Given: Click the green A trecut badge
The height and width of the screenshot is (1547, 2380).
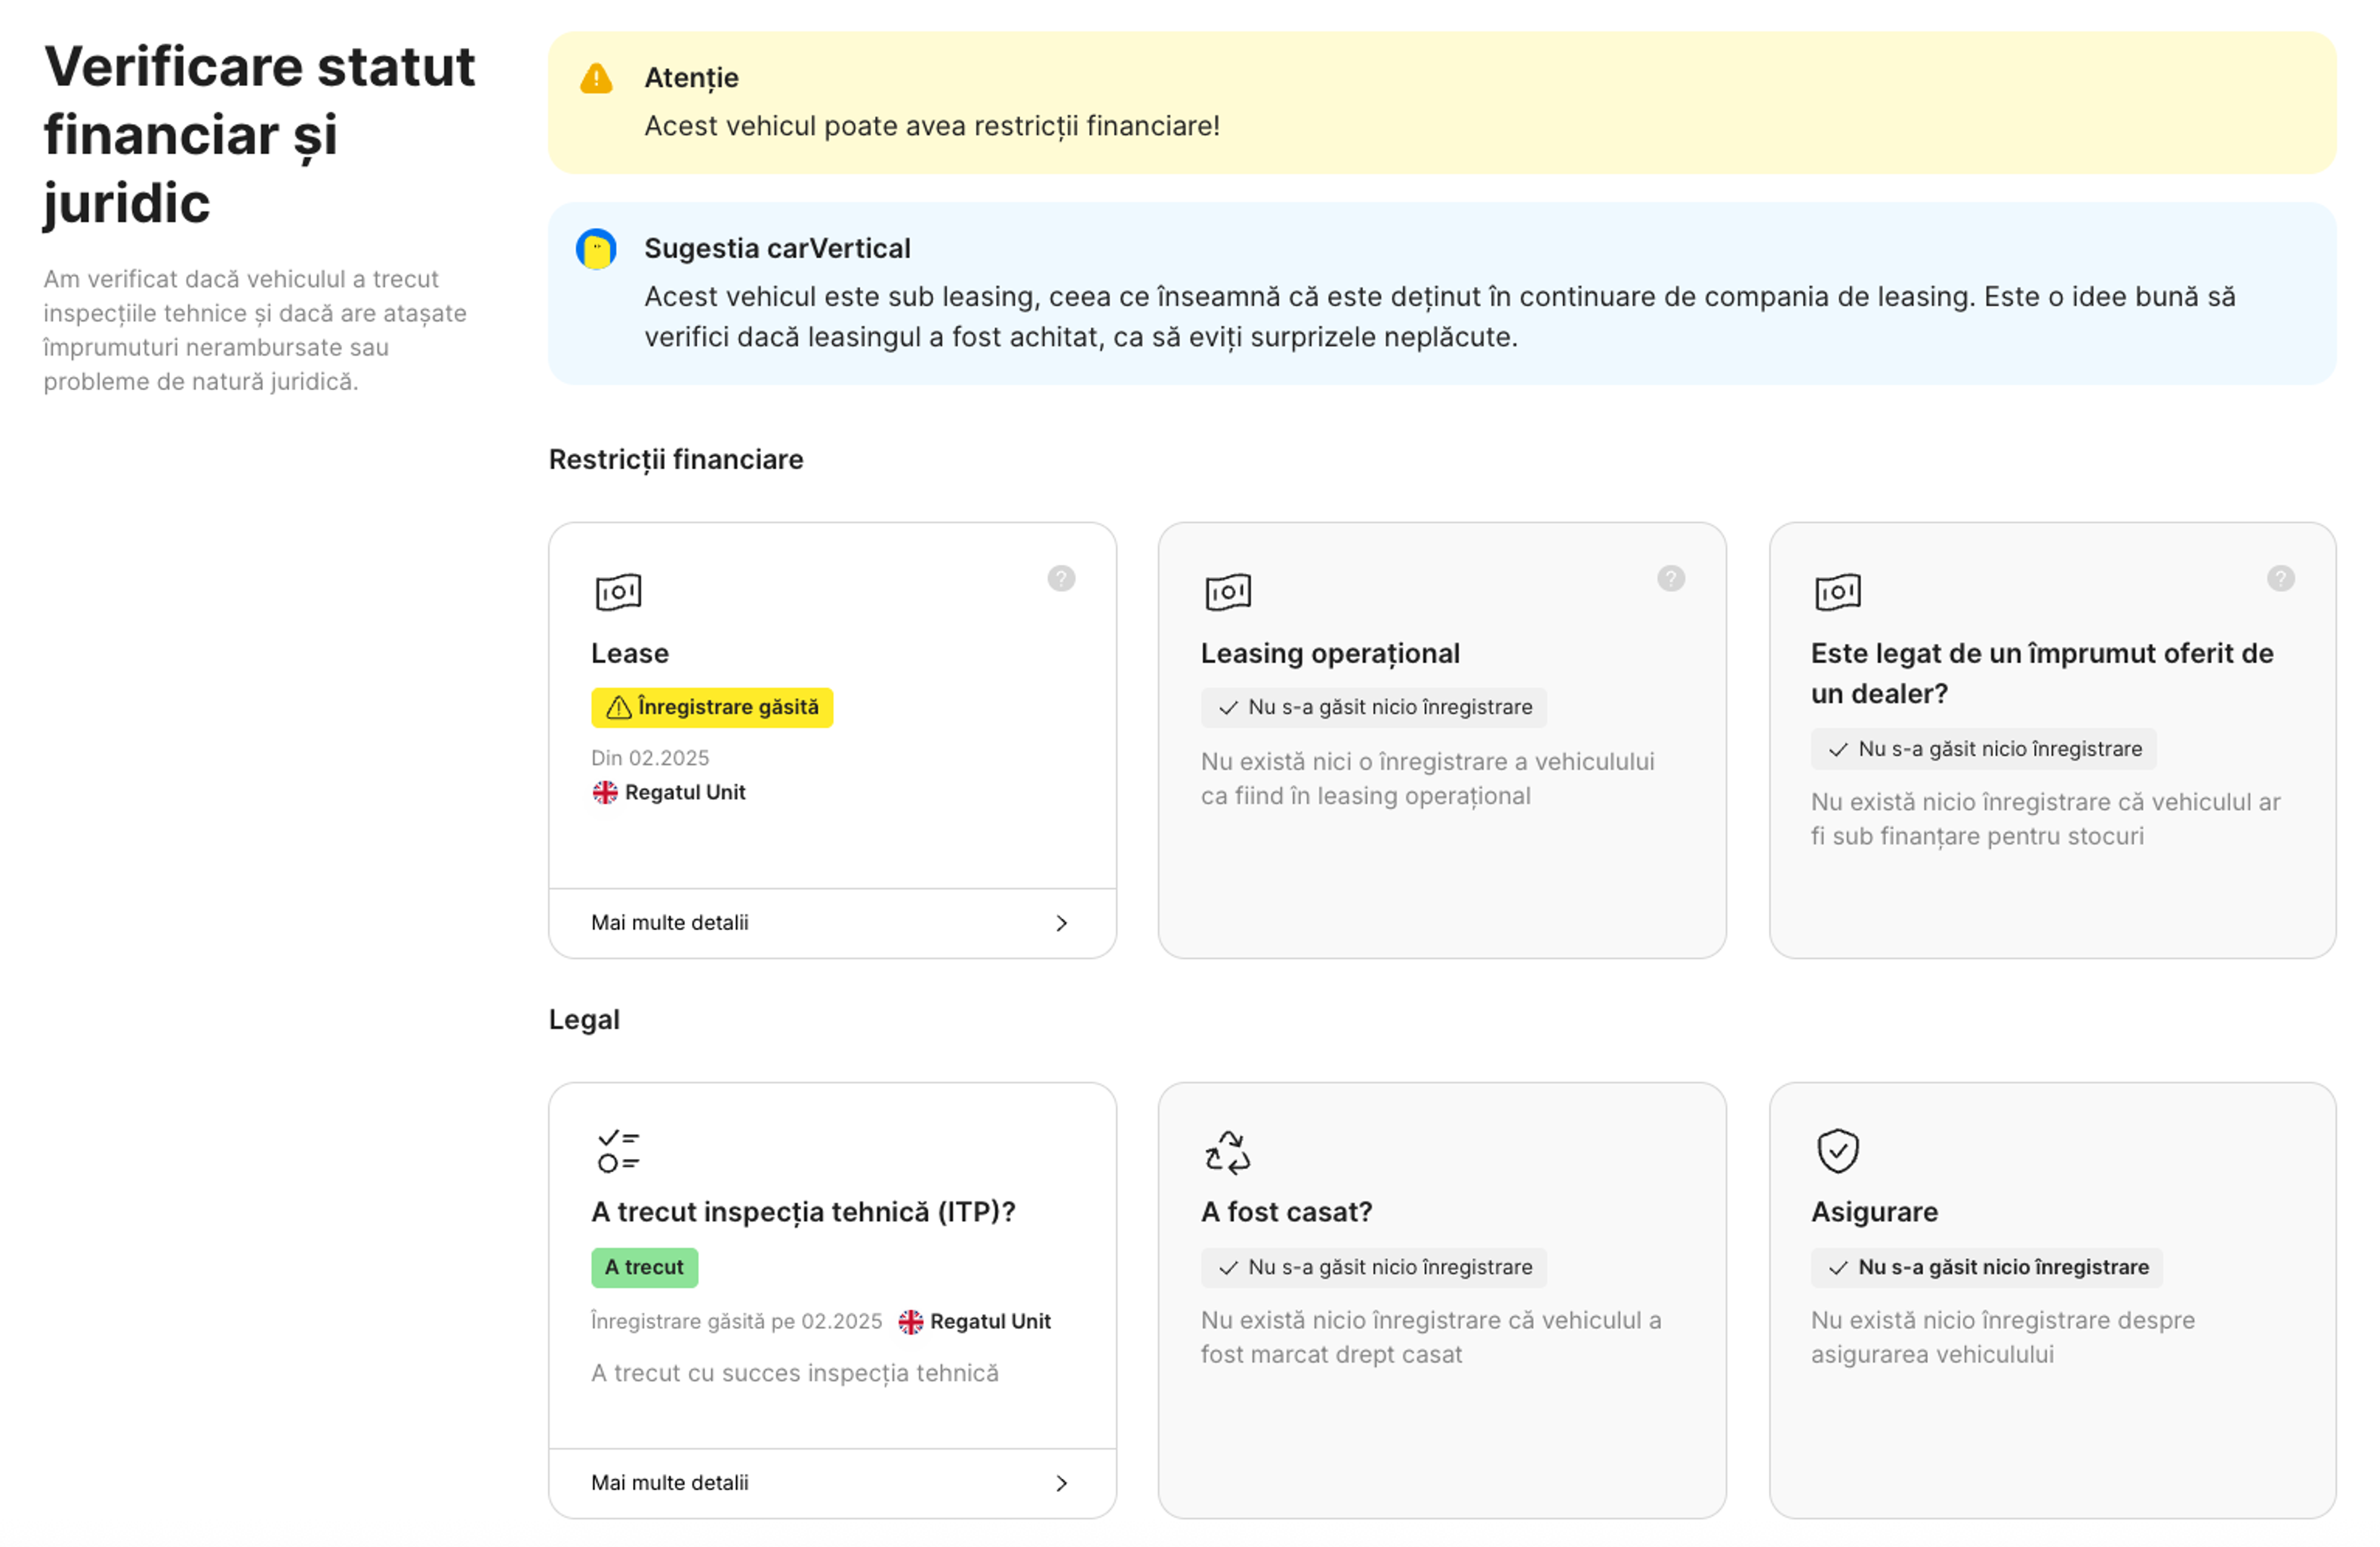Looking at the screenshot, I should tap(644, 1267).
